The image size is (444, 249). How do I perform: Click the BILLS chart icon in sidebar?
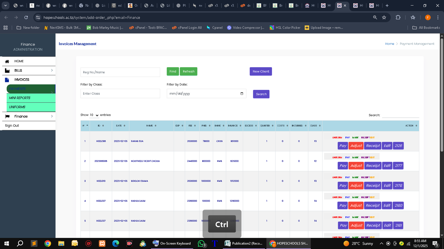point(7,71)
